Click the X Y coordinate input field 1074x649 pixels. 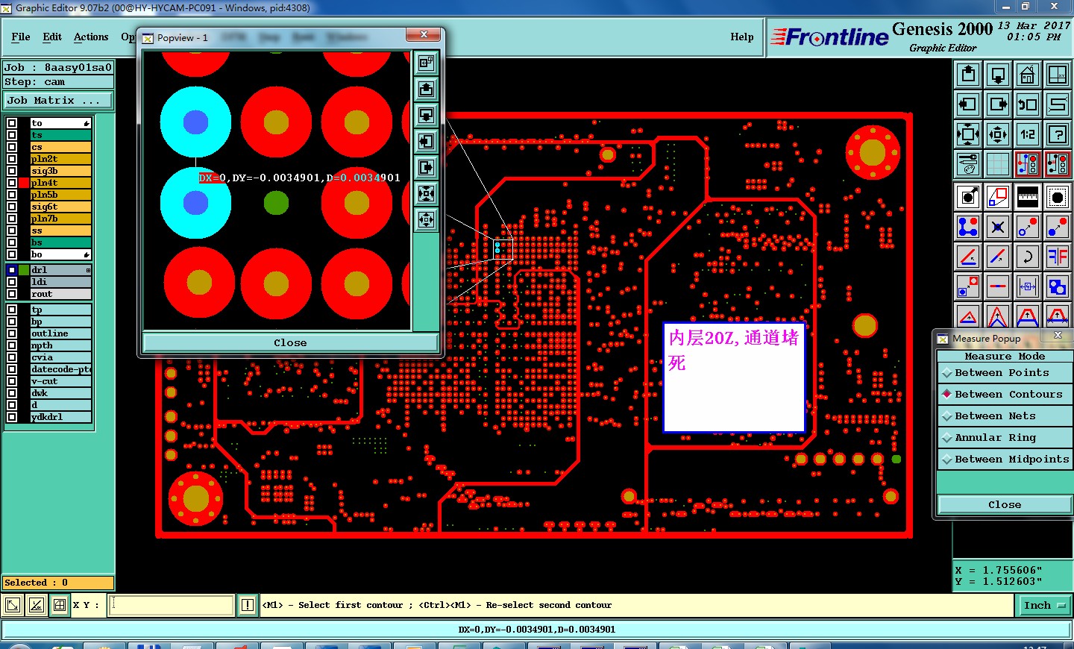[172, 605]
